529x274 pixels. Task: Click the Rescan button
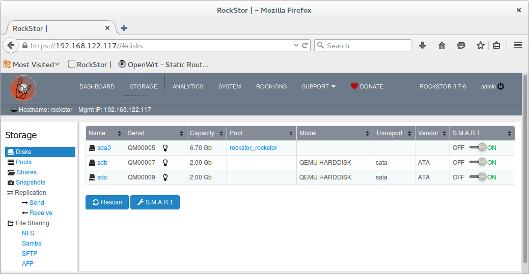coord(107,202)
